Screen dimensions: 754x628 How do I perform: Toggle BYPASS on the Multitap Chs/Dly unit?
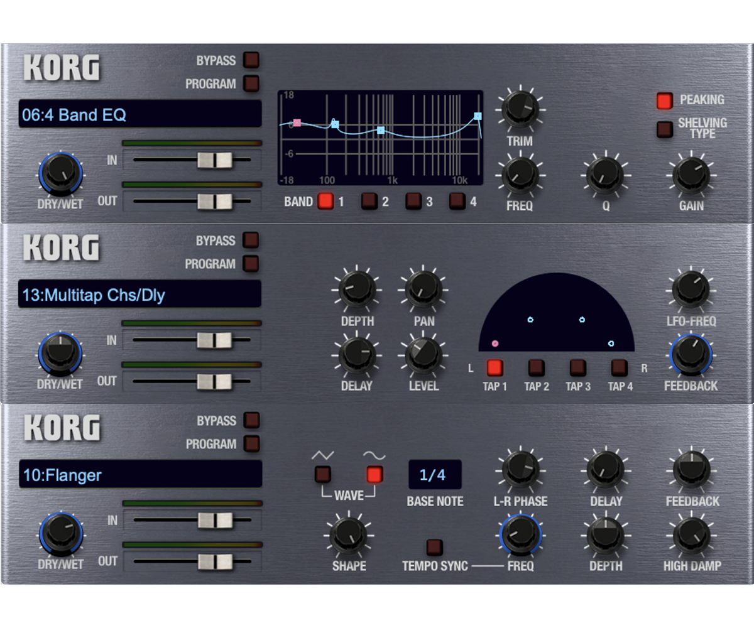click(x=251, y=241)
